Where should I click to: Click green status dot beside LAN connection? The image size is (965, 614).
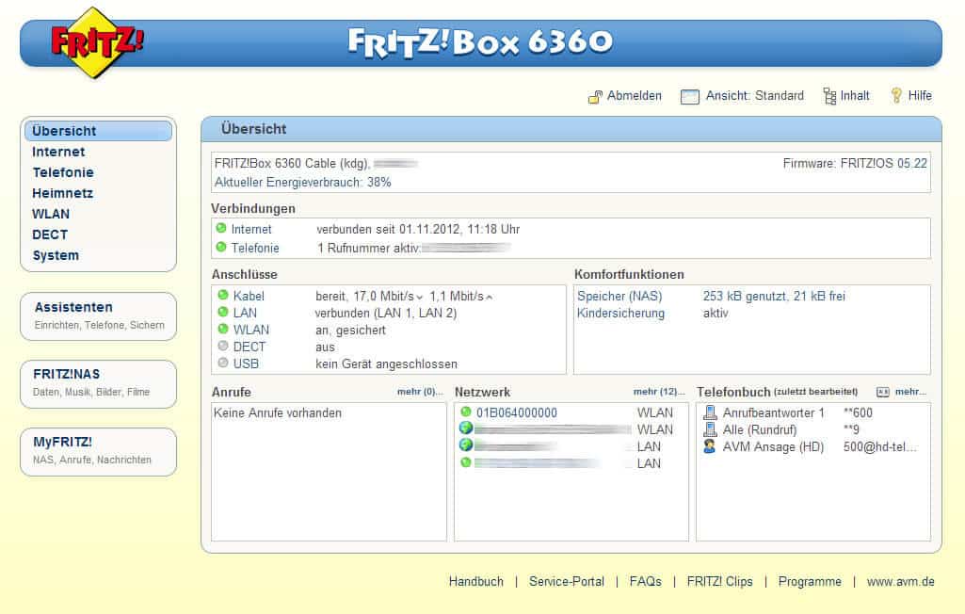coord(223,312)
